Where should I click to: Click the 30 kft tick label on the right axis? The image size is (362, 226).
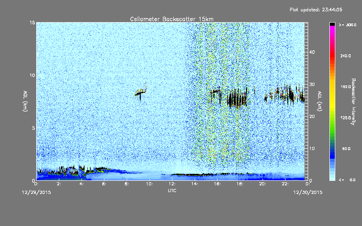[312, 84]
